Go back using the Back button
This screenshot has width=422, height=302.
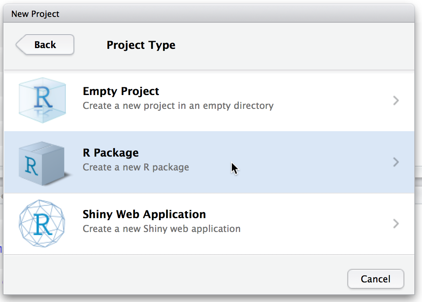coord(45,45)
